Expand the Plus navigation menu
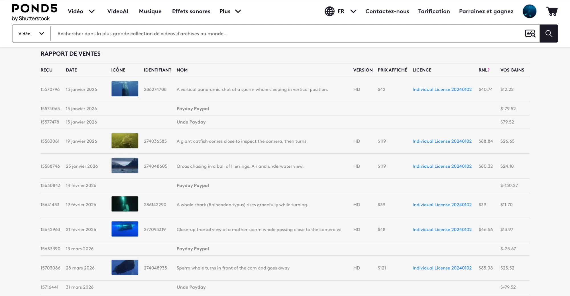Screen dimensions: 570x296 230,11
